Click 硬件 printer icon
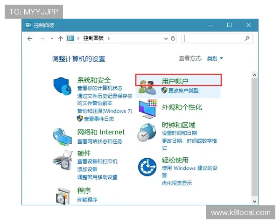The height and width of the screenshot is (224, 280). click(63, 160)
